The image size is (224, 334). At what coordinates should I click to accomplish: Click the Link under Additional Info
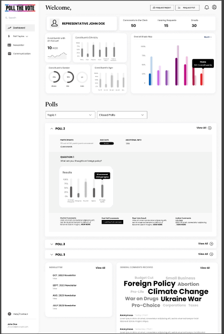point(128,143)
